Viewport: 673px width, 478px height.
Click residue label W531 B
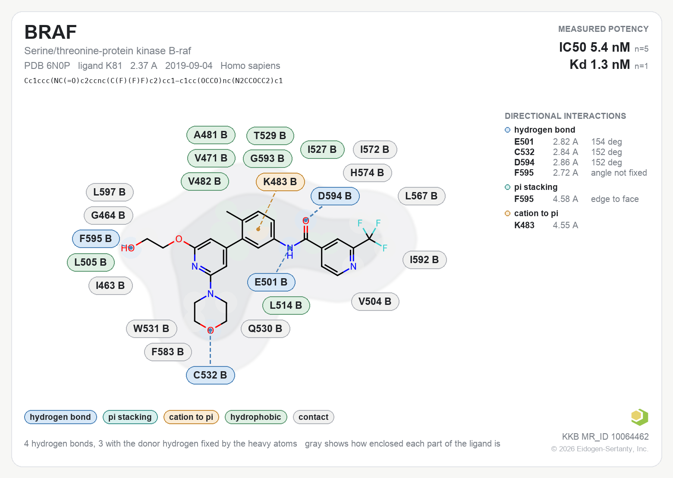151,329
